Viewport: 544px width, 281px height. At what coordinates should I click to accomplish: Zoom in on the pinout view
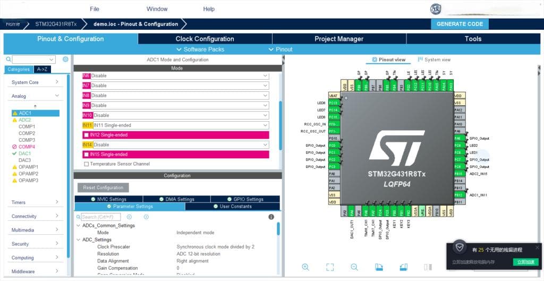pyautogui.click(x=305, y=267)
